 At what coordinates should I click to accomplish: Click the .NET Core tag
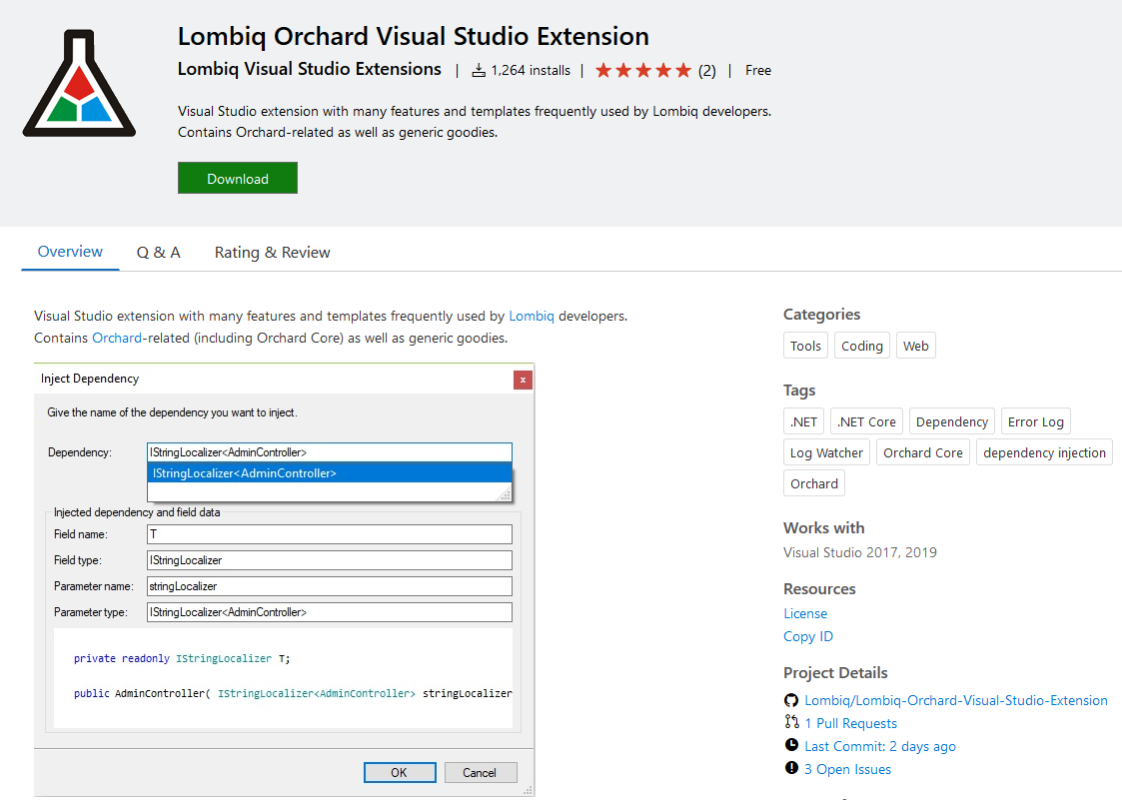click(x=866, y=421)
